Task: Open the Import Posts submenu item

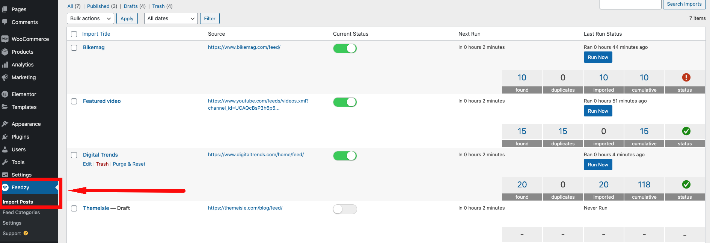Action: coord(18,202)
